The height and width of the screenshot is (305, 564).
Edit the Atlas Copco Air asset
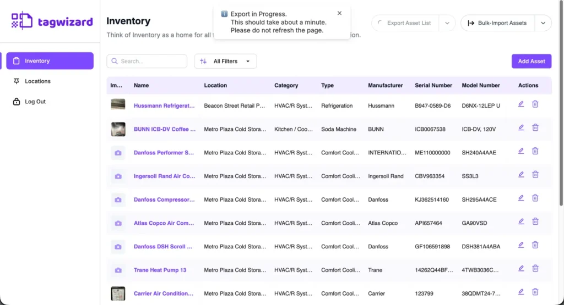point(521,221)
